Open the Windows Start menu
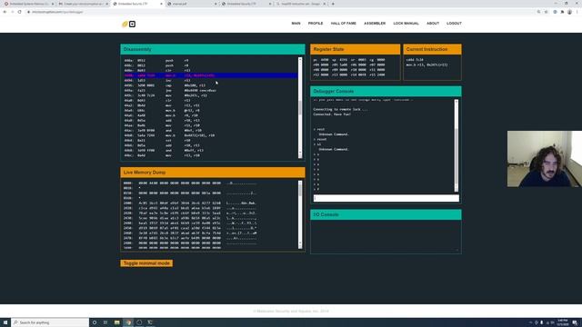 (x=5, y=322)
